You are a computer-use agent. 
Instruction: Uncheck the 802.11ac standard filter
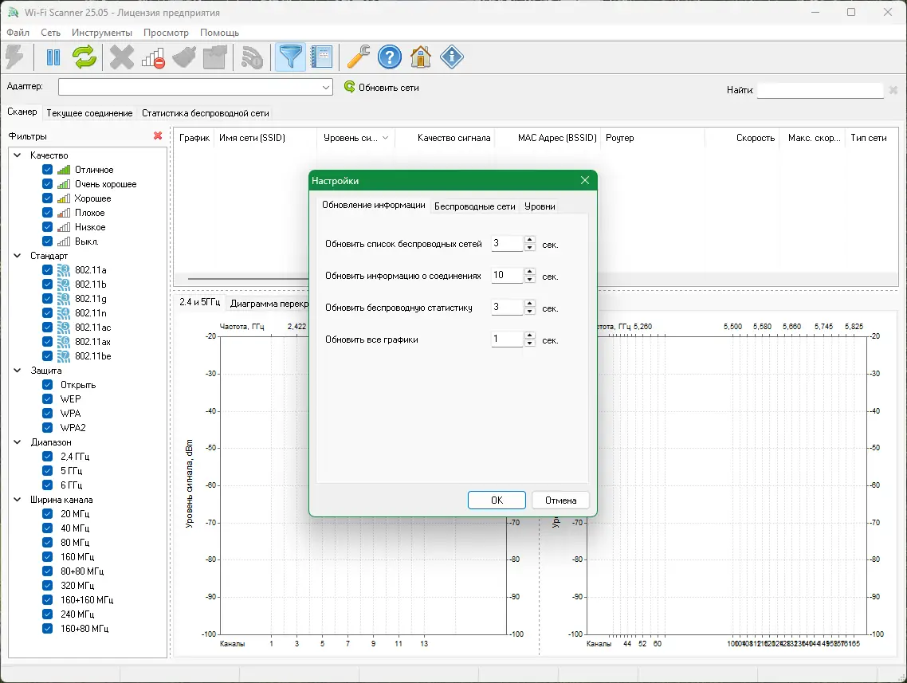click(x=48, y=328)
